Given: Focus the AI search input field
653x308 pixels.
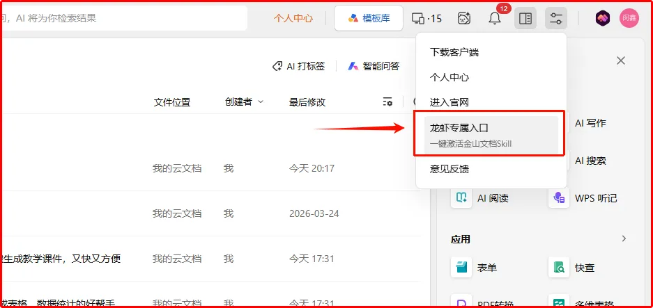Looking at the screenshot, I should (123, 18).
